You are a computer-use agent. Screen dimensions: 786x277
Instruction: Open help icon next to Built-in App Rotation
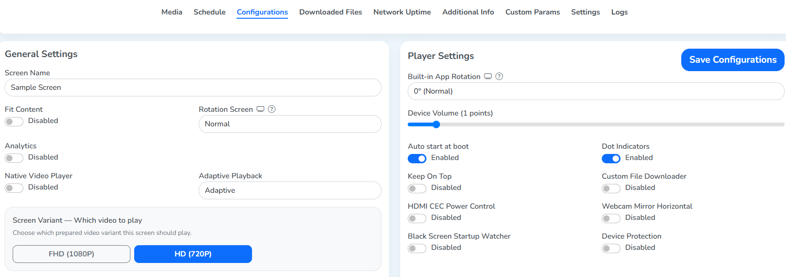click(x=499, y=76)
